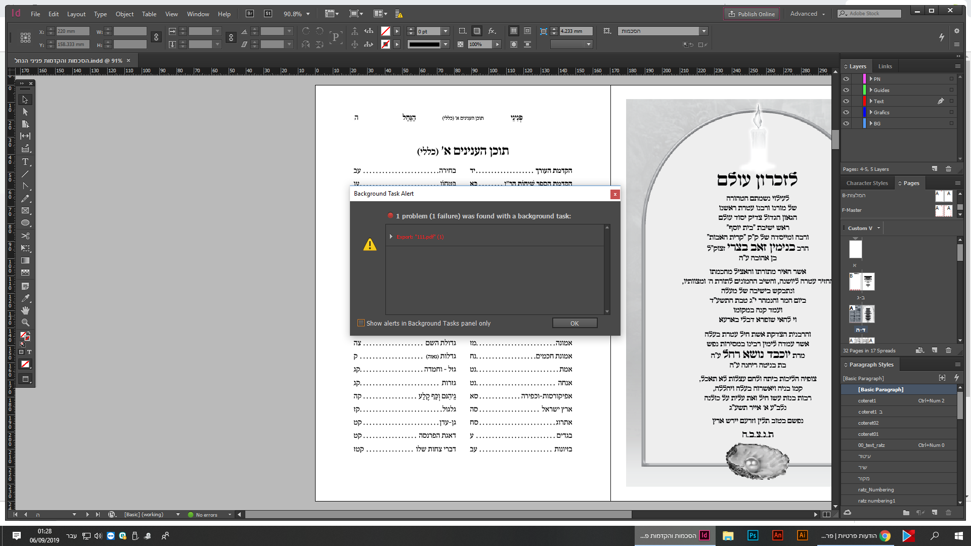Switch to the Links tab
Screen dimensions: 971x546
coord(885,66)
